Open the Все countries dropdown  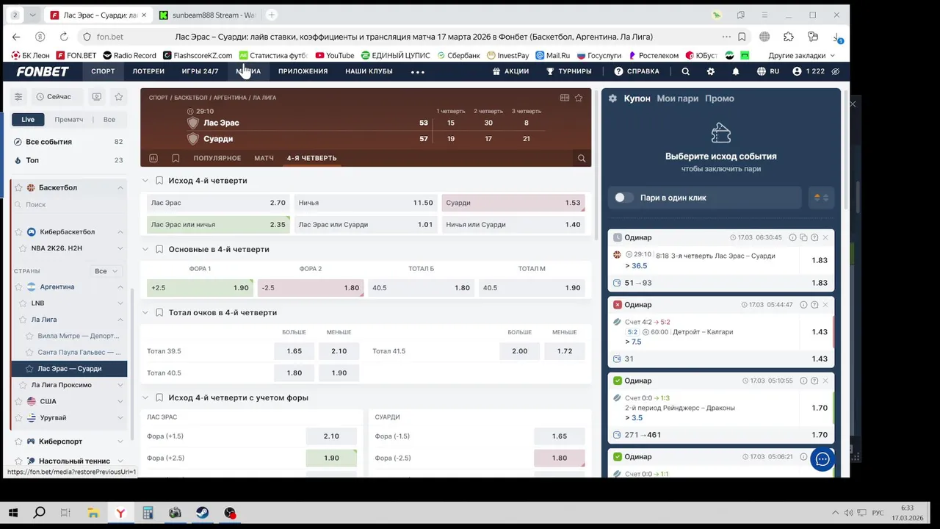(106, 271)
